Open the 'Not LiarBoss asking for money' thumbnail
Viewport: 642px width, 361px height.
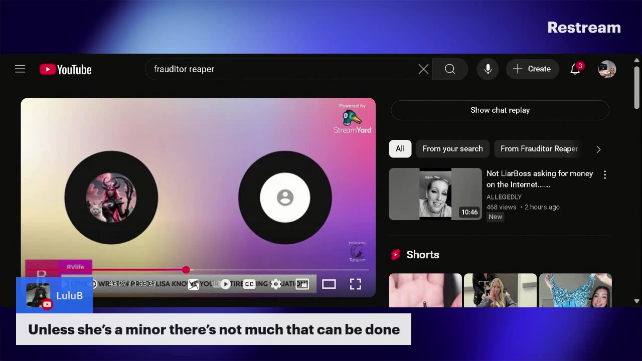(x=435, y=194)
